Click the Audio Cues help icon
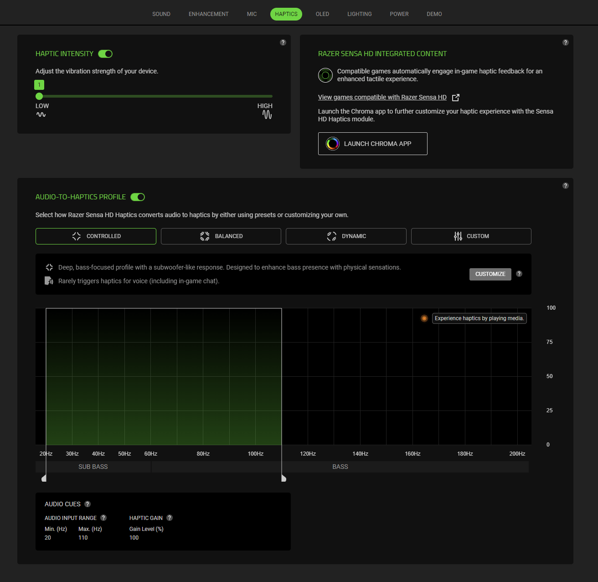 pos(88,504)
